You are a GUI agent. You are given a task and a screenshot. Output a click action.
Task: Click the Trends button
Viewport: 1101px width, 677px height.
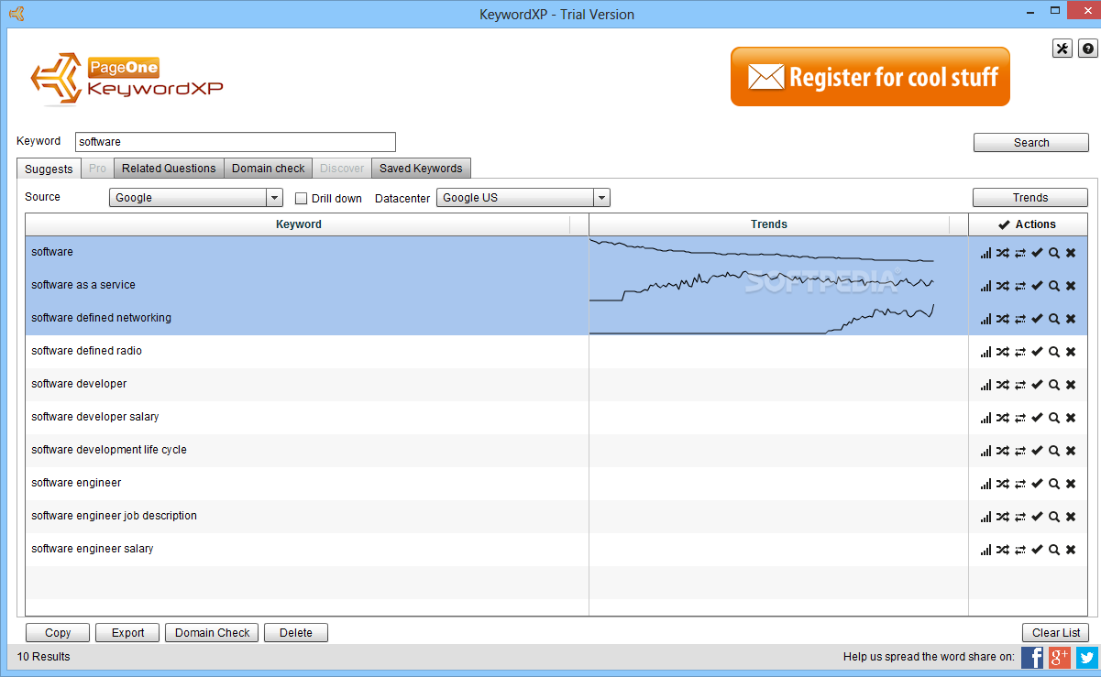1030,198
